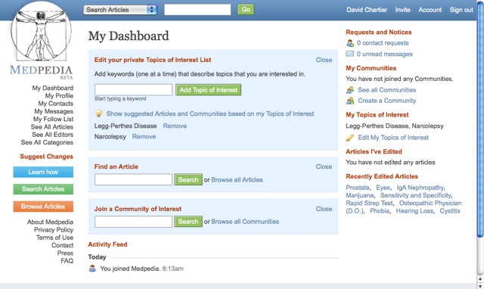This screenshot has height=289, width=484.
Task: Open the Eyes recently edited article
Action: tap(383, 188)
